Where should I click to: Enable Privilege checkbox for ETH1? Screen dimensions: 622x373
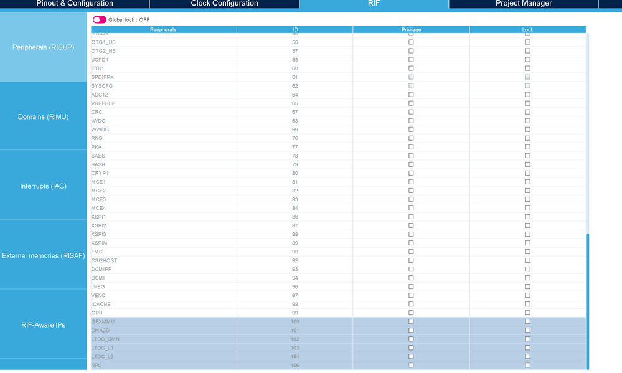click(411, 68)
